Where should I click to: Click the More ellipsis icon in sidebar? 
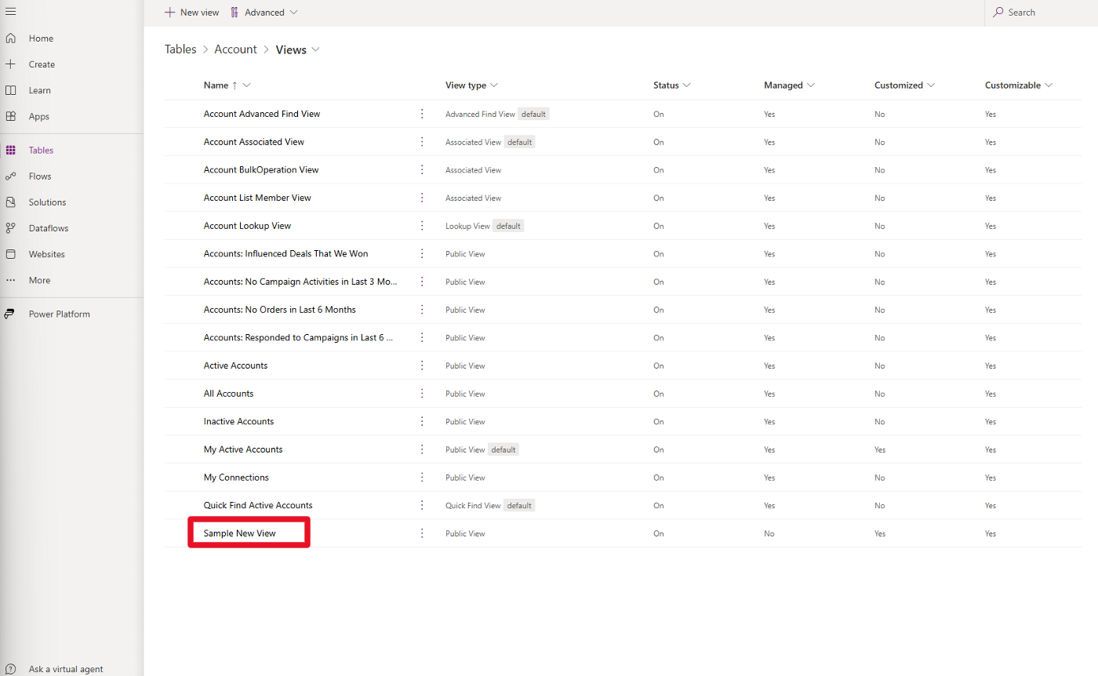pos(11,280)
